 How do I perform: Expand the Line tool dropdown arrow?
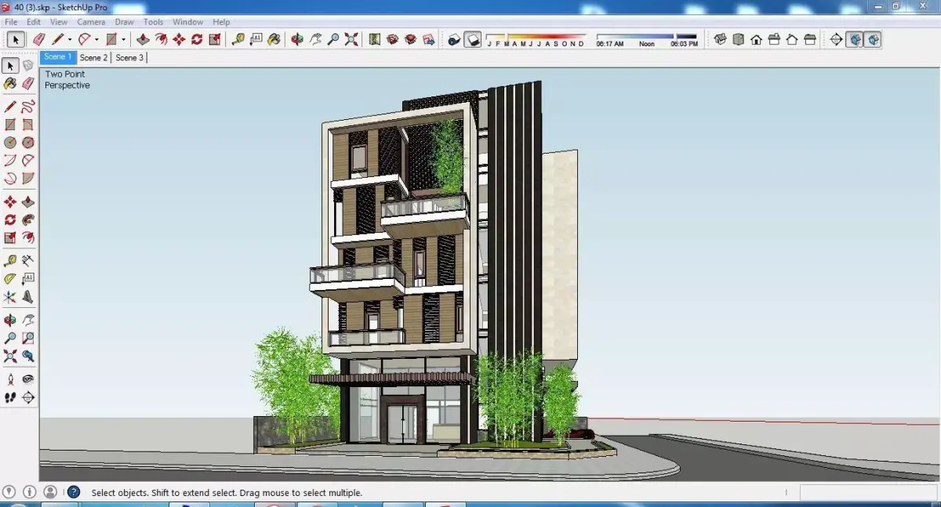tap(69, 40)
